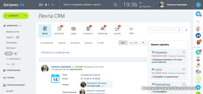Click the BT 15 calendar icon

point(55,79)
